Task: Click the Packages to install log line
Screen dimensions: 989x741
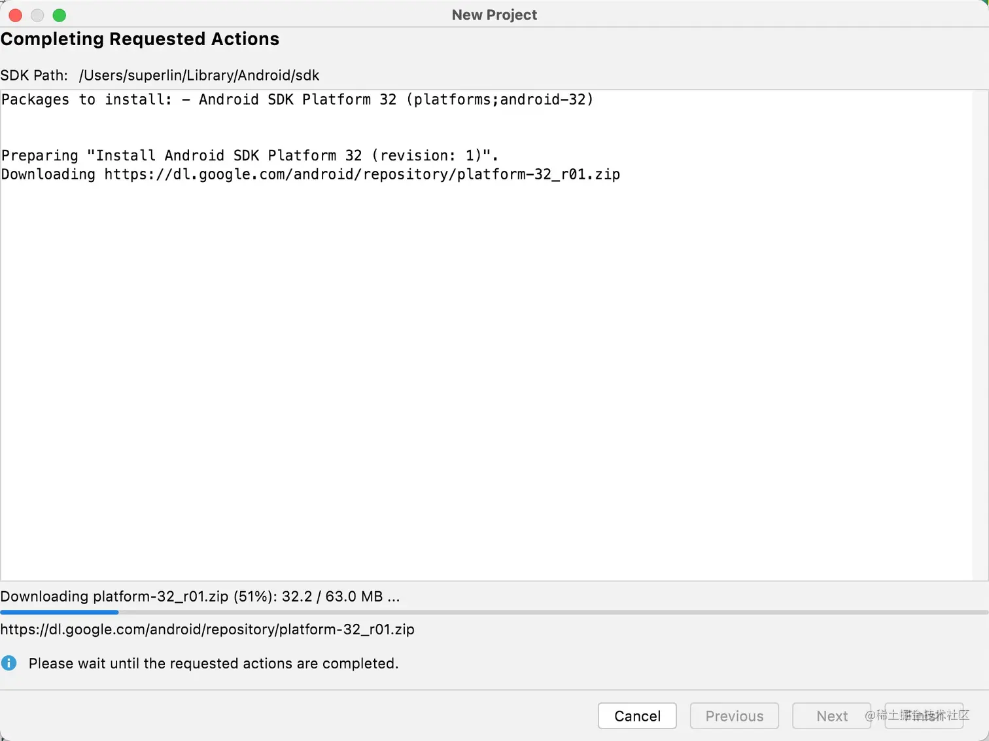Action: point(297,99)
